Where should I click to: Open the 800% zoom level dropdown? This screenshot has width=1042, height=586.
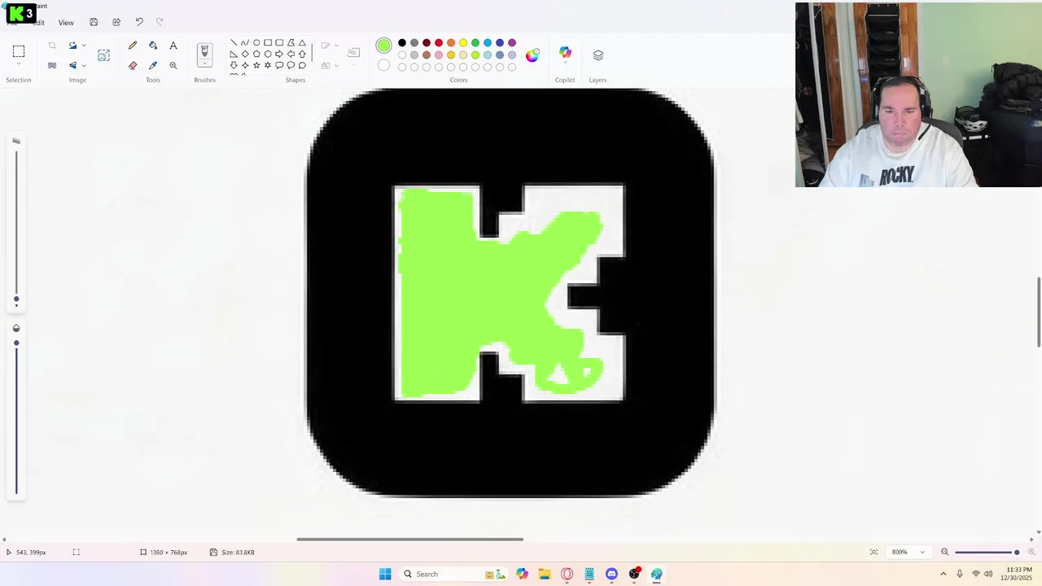click(x=908, y=552)
